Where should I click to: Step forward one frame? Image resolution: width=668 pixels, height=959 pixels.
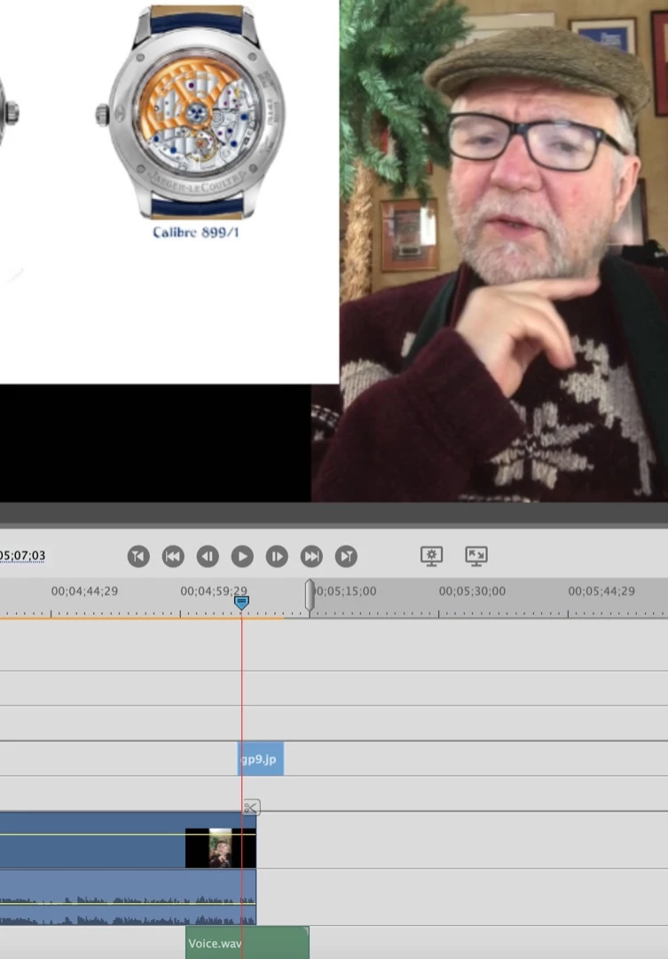pyautogui.click(x=277, y=557)
